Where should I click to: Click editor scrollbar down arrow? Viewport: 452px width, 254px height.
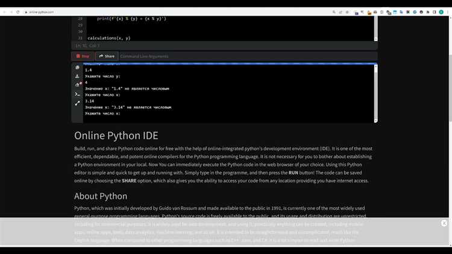point(375,39)
